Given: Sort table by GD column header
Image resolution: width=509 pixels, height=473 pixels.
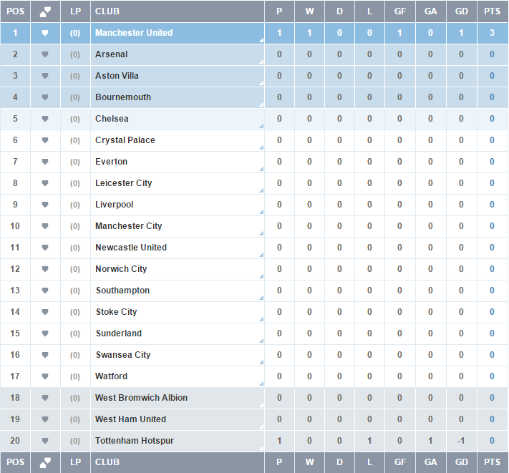Looking at the screenshot, I should point(462,11).
